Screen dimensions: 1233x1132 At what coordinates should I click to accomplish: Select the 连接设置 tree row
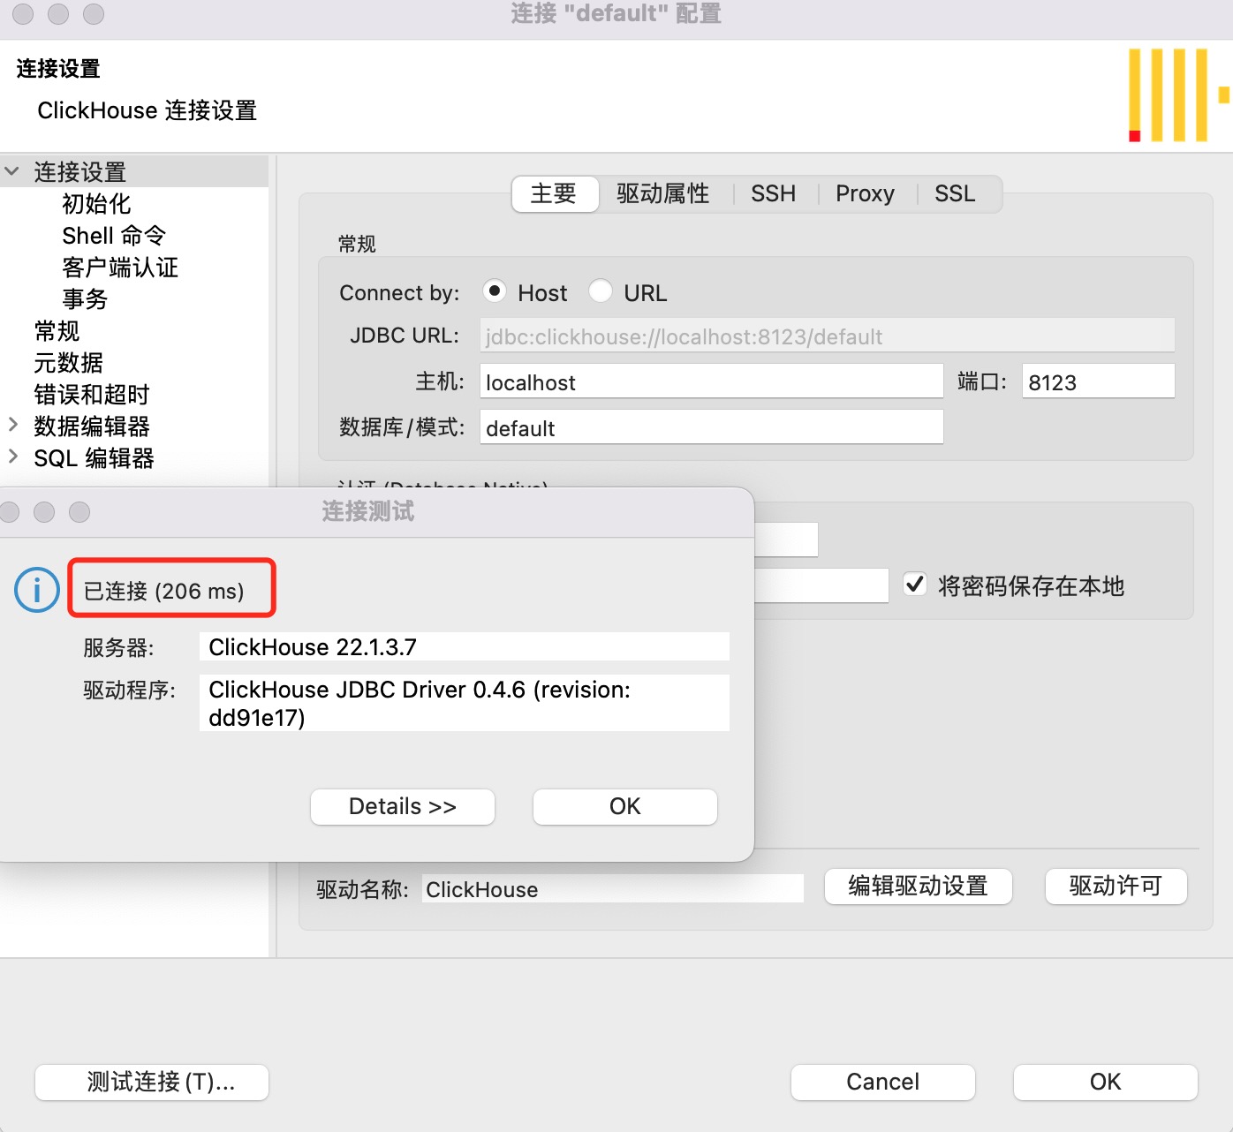click(x=134, y=171)
